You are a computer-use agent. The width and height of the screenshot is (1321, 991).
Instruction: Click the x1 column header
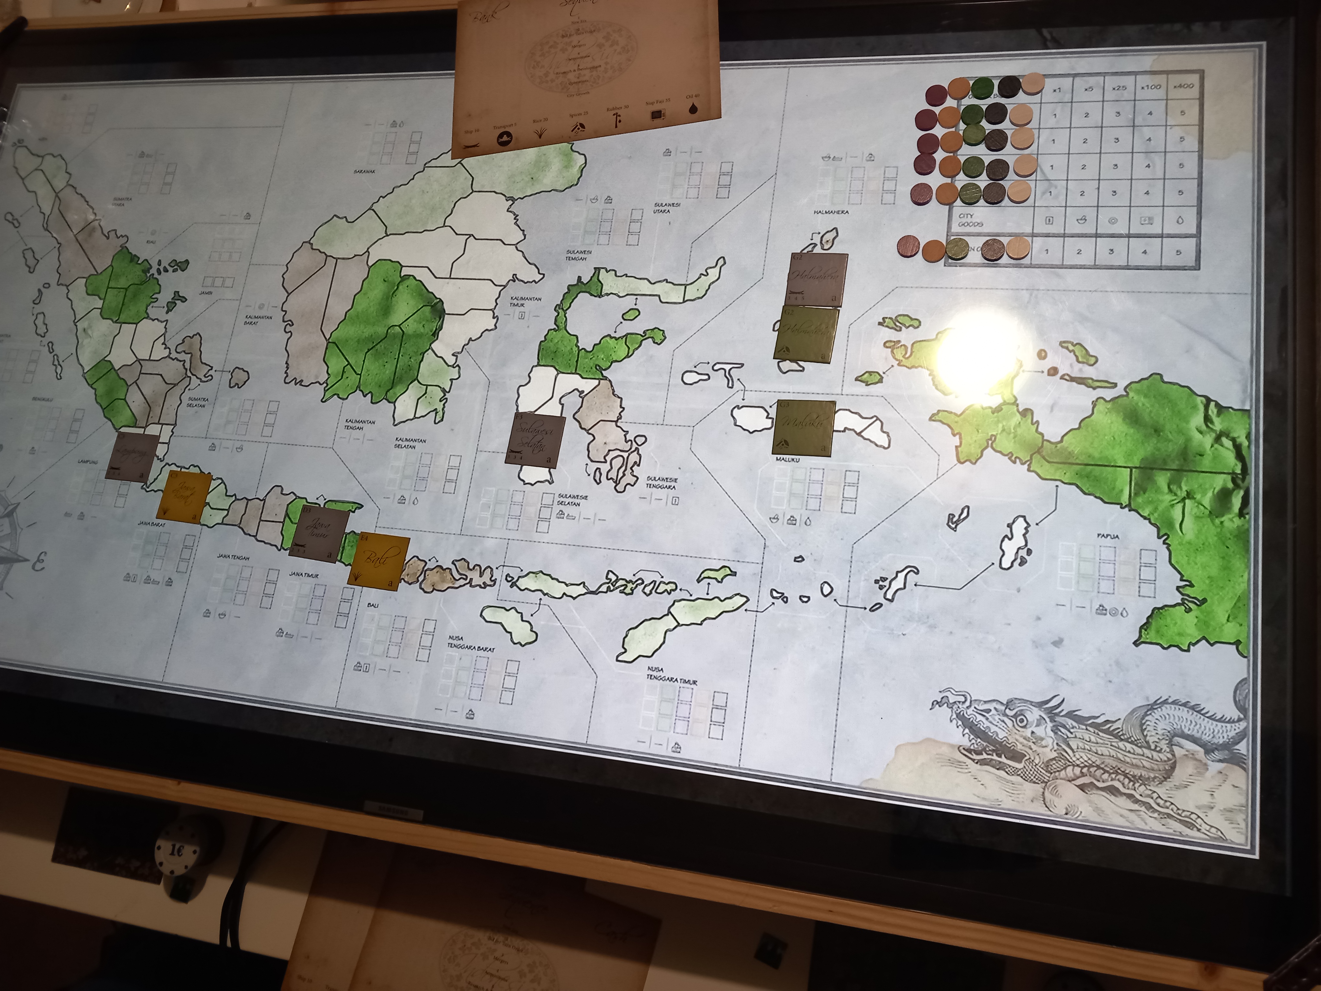(1057, 91)
